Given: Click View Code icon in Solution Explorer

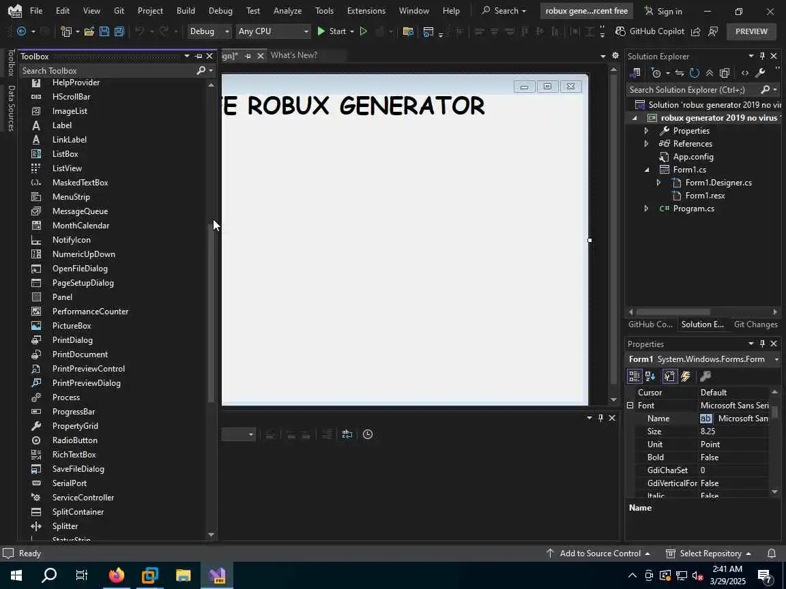Looking at the screenshot, I should coord(745,73).
